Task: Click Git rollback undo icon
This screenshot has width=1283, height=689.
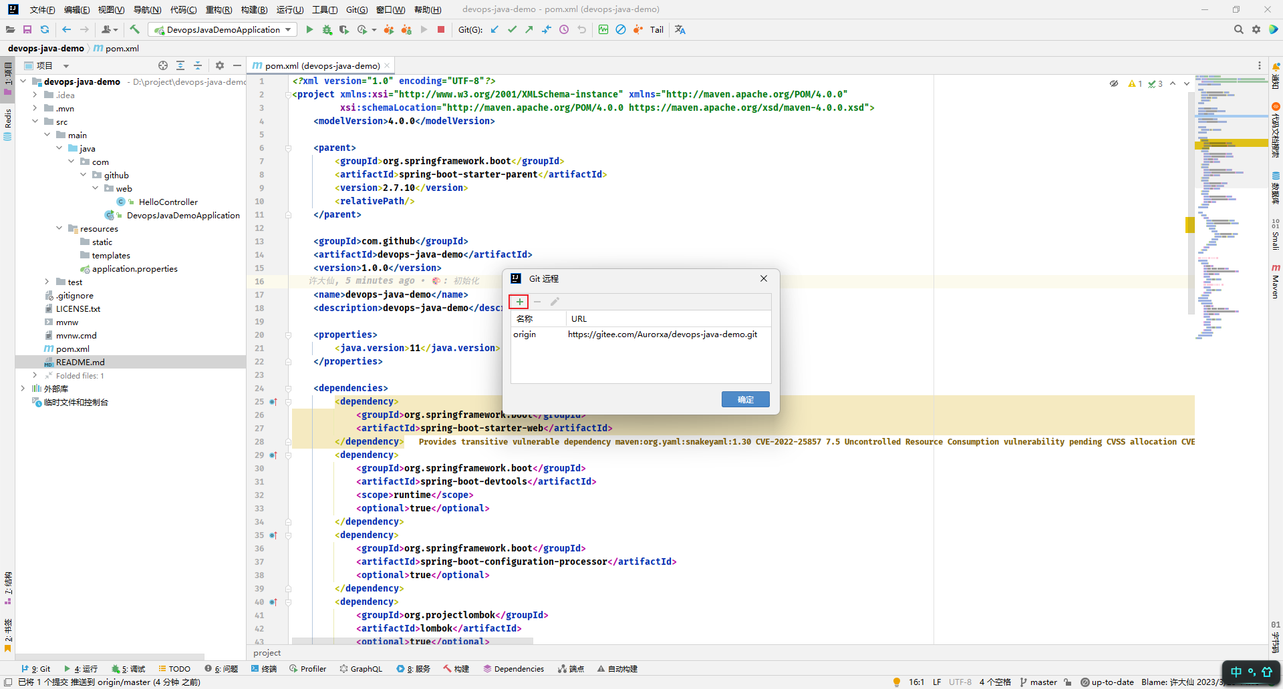Action: click(x=581, y=29)
